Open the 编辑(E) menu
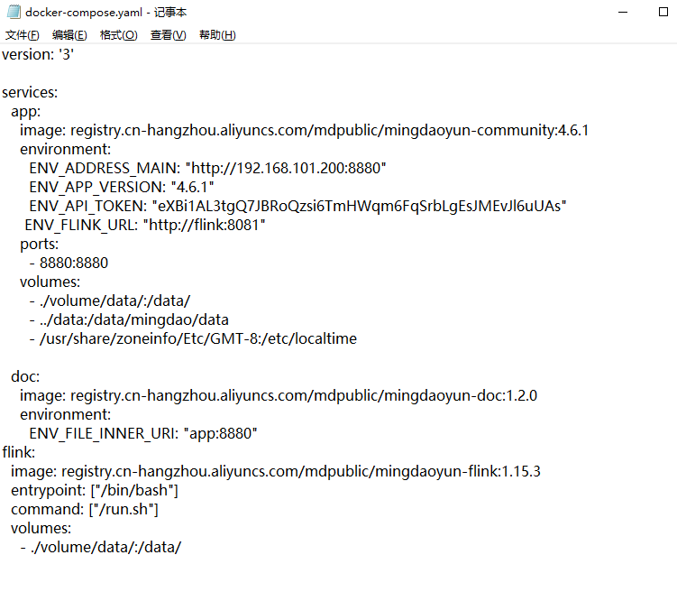The height and width of the screenshot is (592, 677). pos(69,35)
